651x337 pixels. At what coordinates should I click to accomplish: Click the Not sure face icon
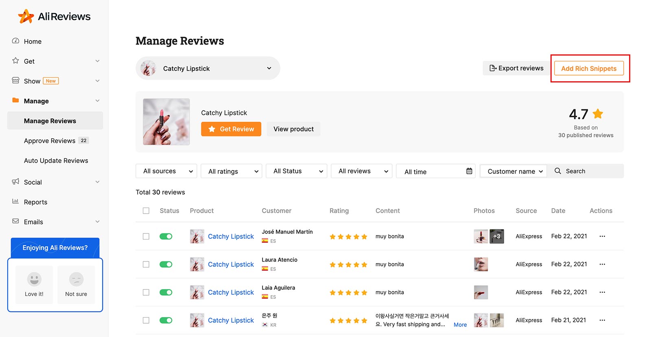76,279
